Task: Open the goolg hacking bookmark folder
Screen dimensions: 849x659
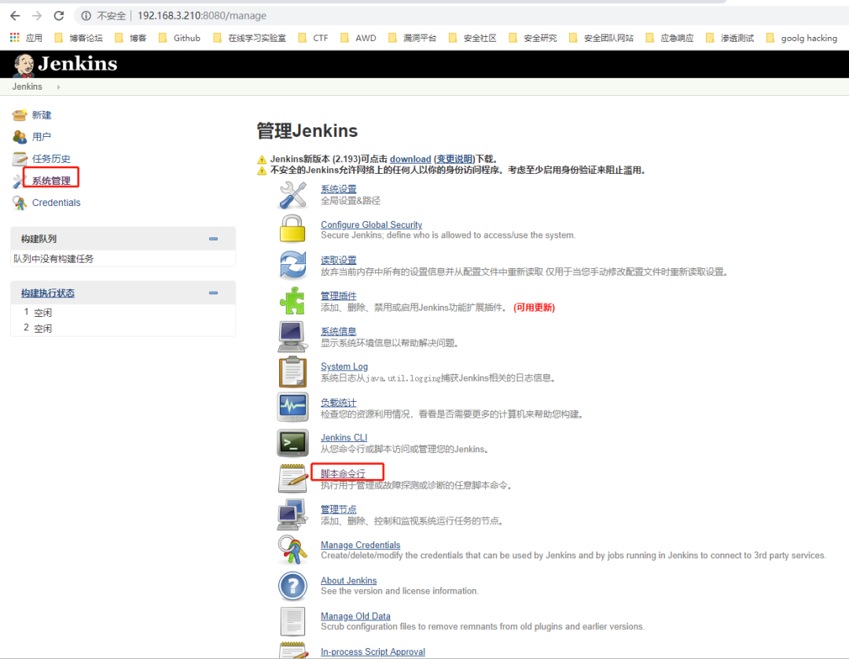Action: 802,38
